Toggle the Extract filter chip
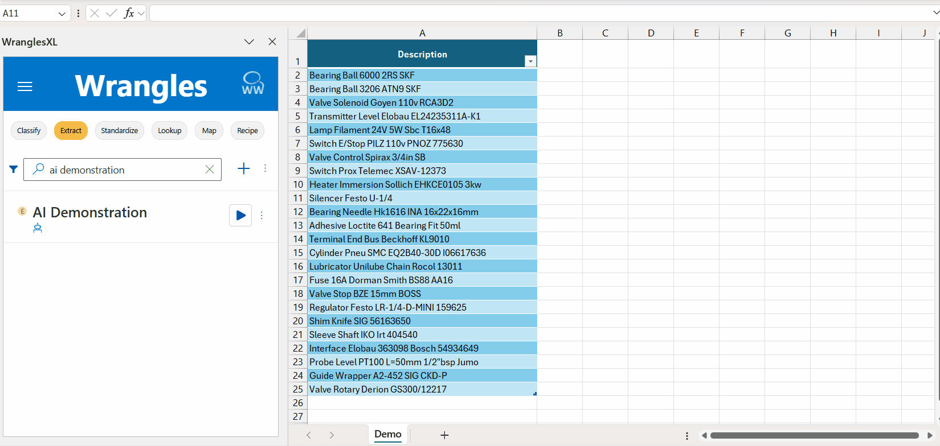 71,130
